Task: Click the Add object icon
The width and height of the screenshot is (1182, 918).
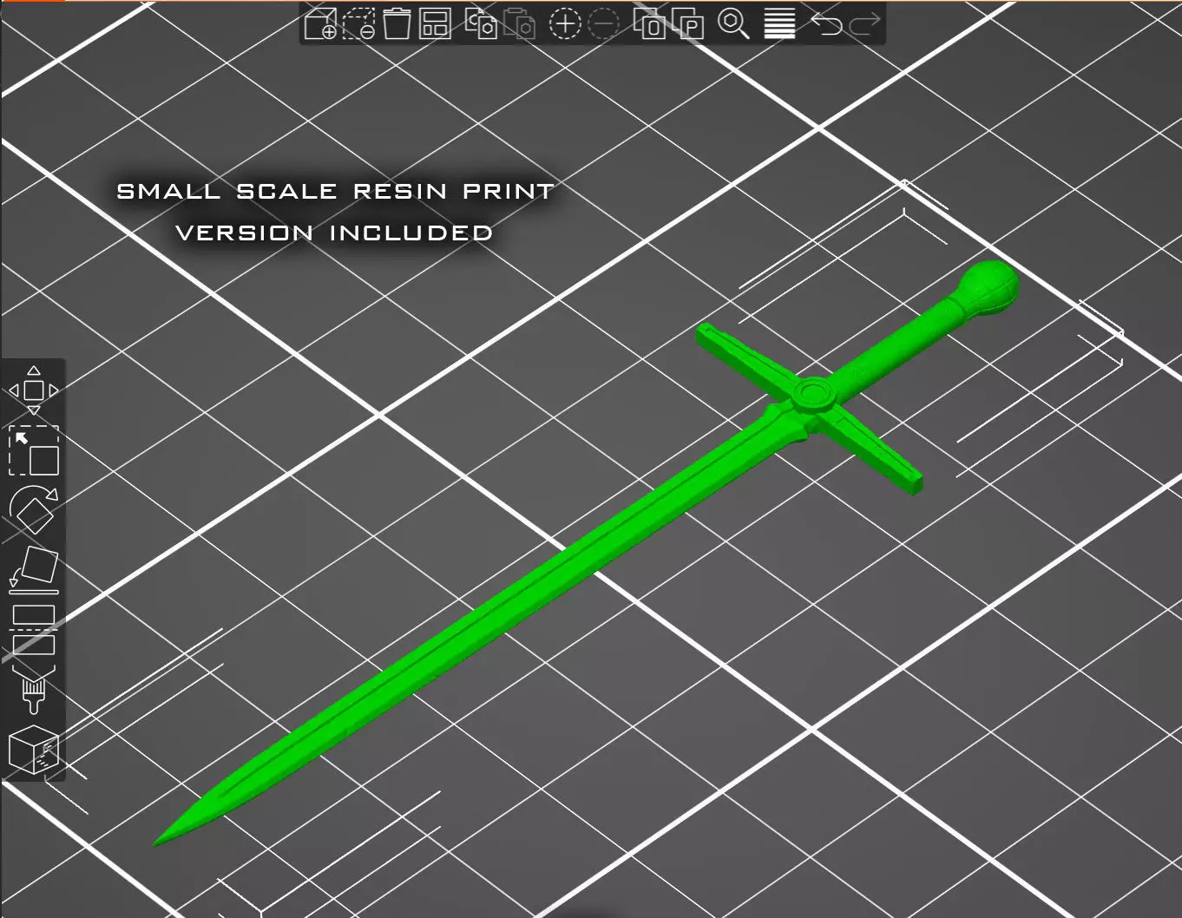Action: (320, 23)
